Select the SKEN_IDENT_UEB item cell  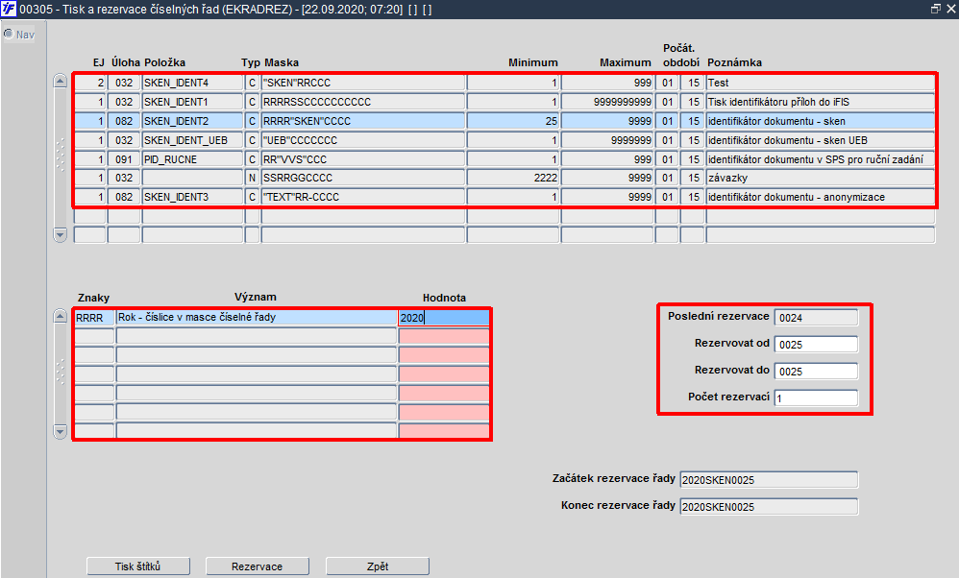point(192,140)
